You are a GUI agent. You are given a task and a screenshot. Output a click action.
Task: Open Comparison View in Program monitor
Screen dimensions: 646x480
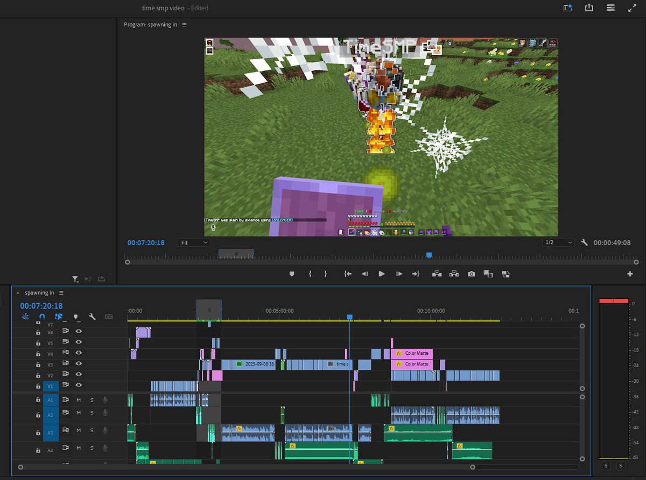(x=488, y=274)
